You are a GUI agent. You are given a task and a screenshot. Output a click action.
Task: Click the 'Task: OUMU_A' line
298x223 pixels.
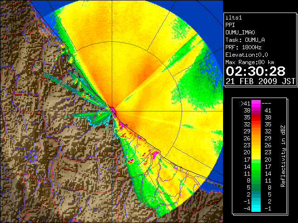tap(245, 40)
